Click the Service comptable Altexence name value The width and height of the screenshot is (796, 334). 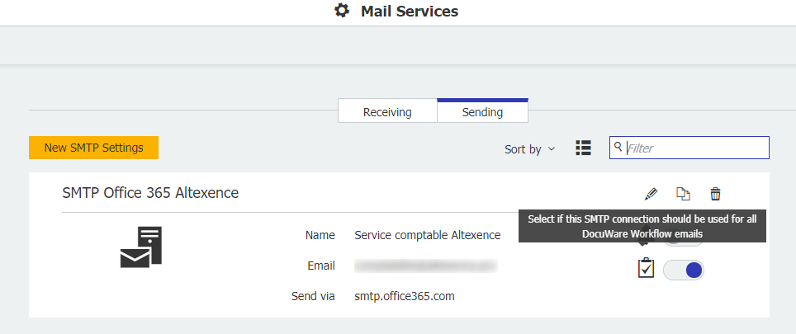point(427,235)
